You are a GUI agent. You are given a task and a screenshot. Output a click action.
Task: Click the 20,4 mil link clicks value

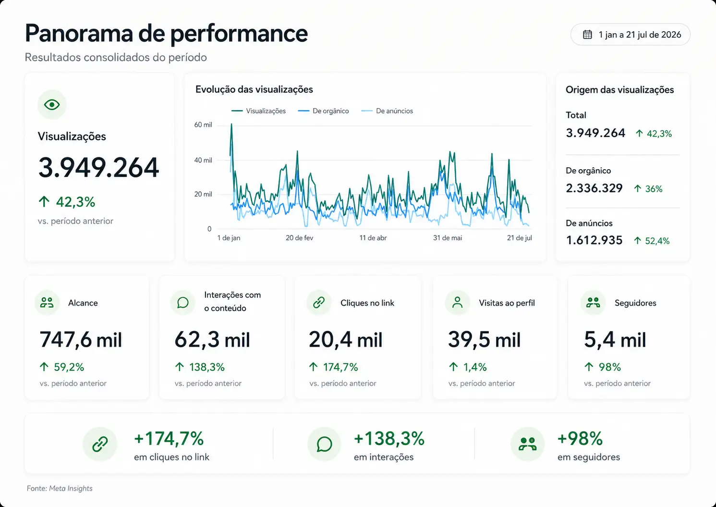click(346, 340)
